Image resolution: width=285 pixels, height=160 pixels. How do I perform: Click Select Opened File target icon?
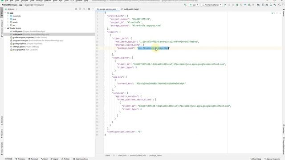coord(76,9)
